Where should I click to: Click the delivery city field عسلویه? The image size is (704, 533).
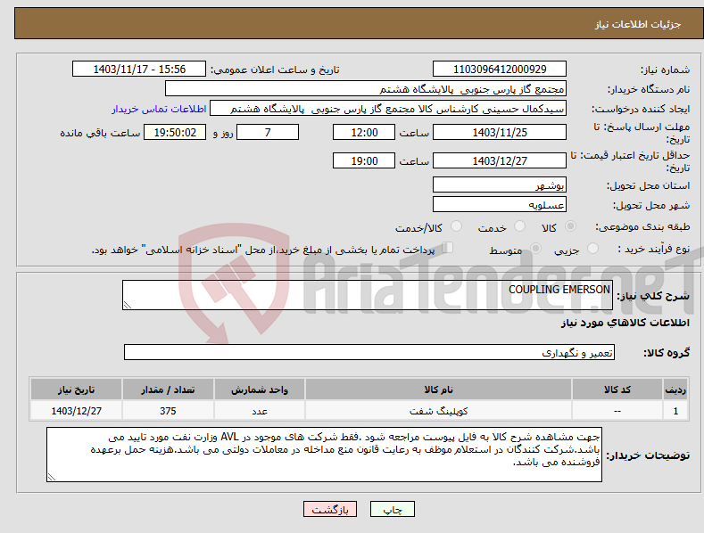click(500, 205)
